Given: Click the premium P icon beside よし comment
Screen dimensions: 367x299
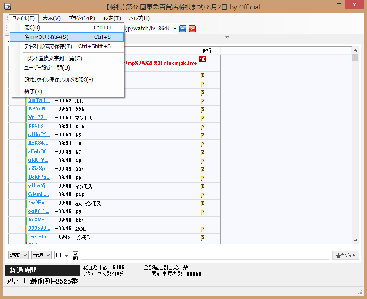Looking at the screenshot, I should (203, 101).
